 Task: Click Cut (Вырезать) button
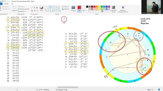point(6,7)
